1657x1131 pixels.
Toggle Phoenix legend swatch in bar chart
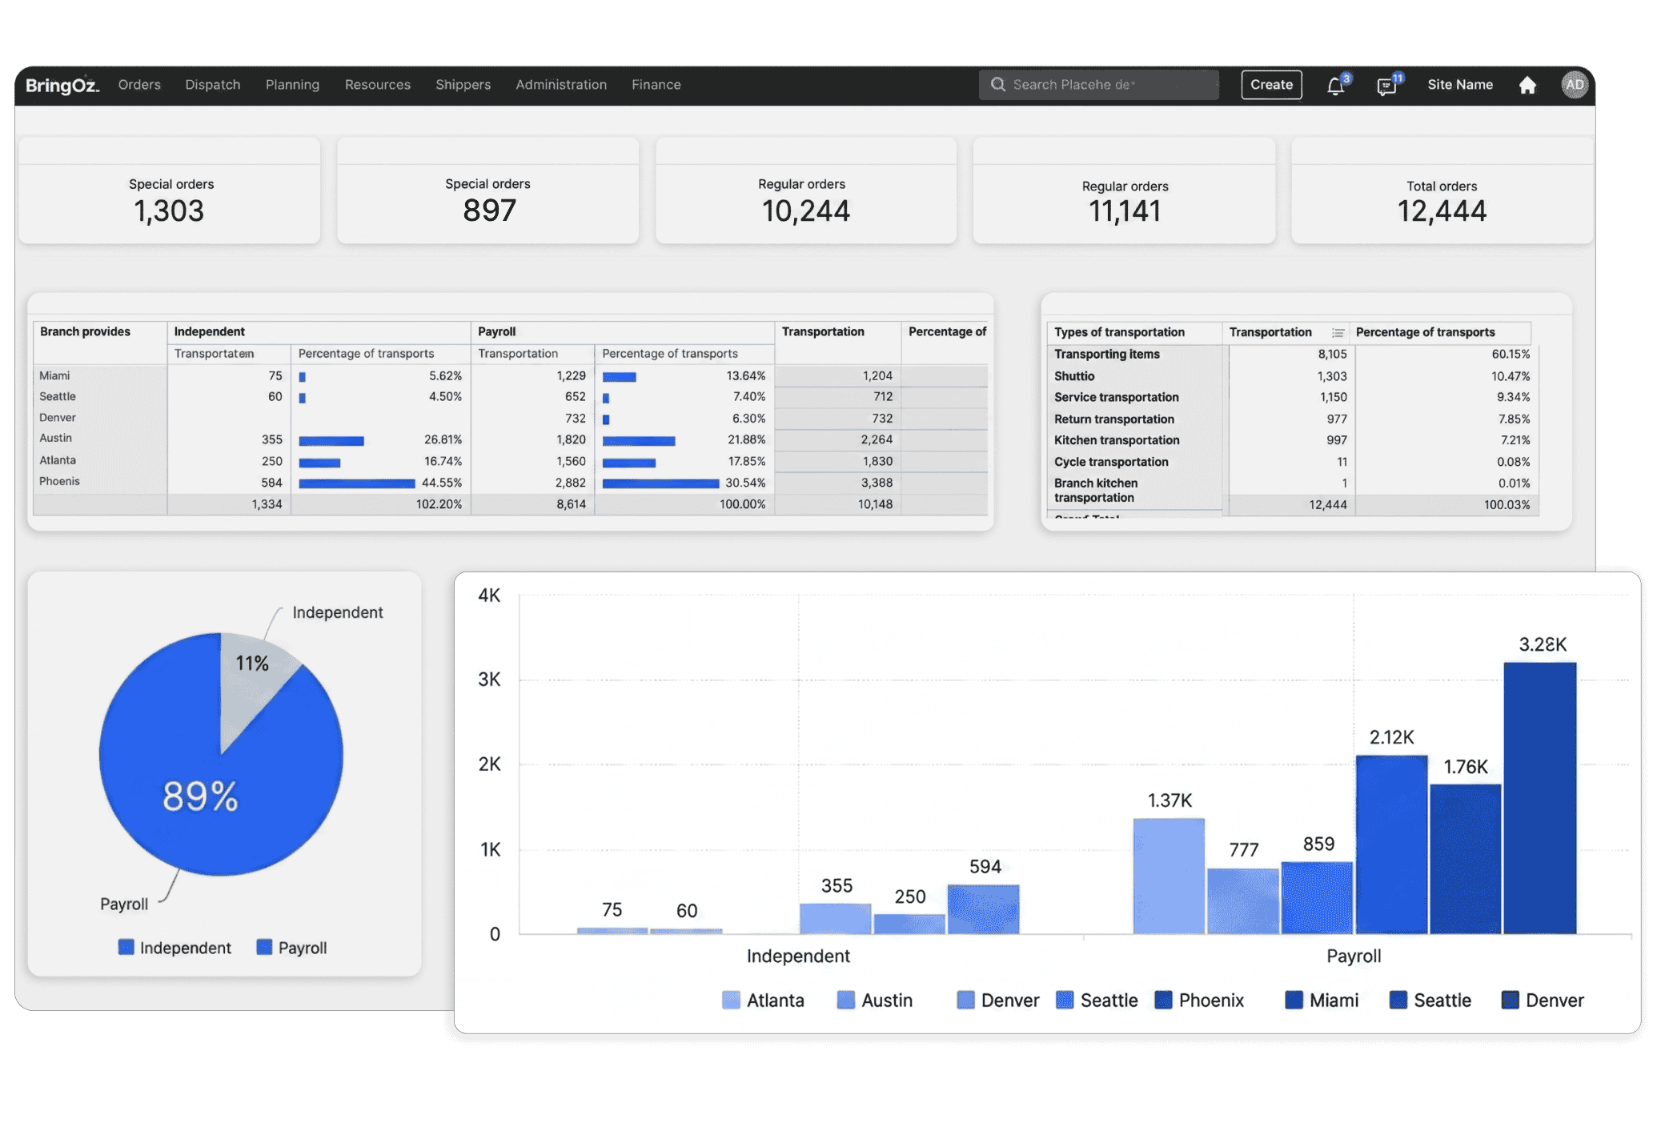pos(1163,1000)
